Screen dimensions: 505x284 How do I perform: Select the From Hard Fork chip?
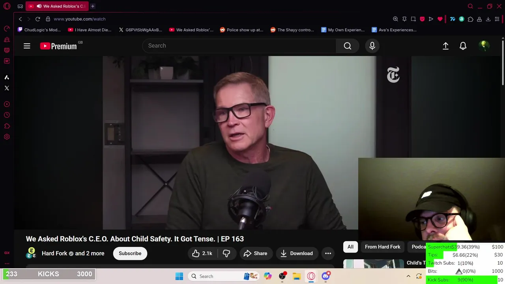tap(383, 247)
